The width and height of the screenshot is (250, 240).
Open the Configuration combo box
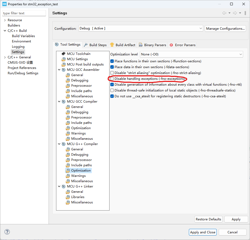point(141,28)
